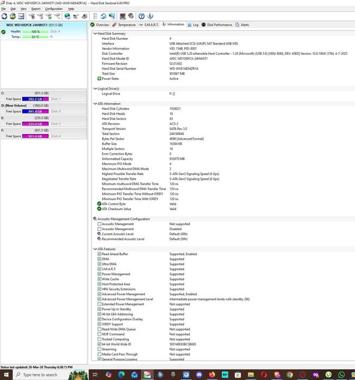
Task: Click the green-blue globe toolbar icon
Action: [x=67, y=16]
